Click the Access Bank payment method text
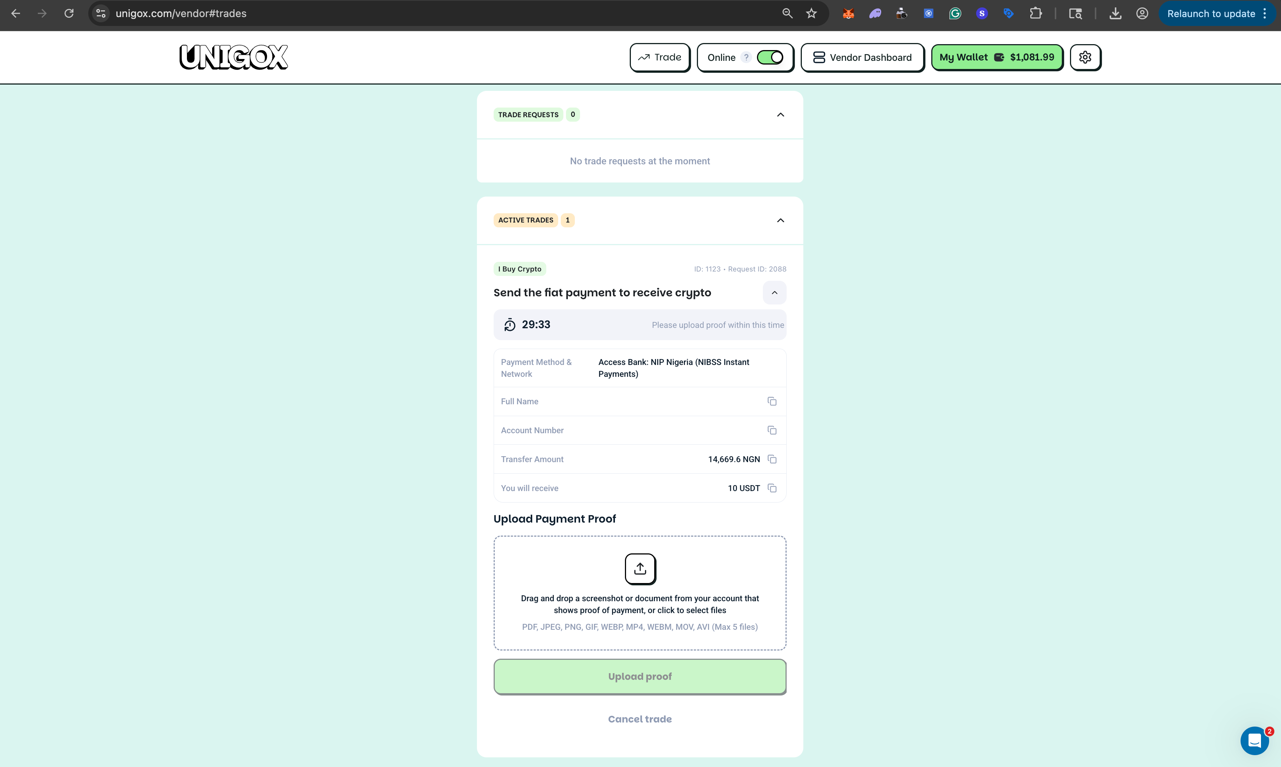The image size is (1281, 767). click(673, 368)
